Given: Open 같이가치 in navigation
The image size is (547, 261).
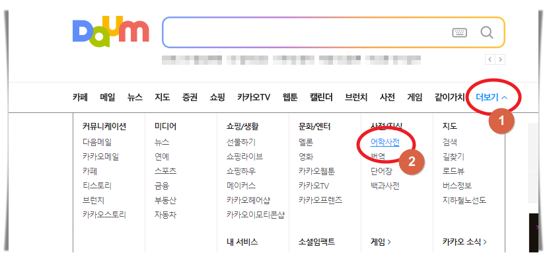Looking at the screenshot, I should pyautogui.click(x=450, y=97).
